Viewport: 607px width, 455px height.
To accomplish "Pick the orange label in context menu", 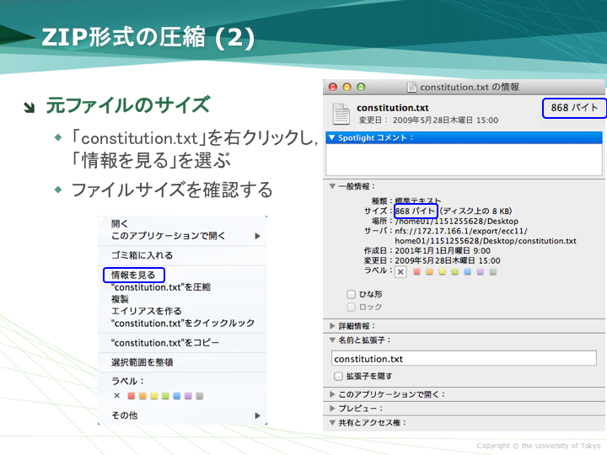I will pos(142,396).
